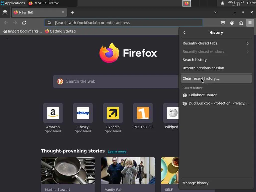Click the address bar search magnifier icon
Screen dimensions: 256x192
tap(49, 23)
